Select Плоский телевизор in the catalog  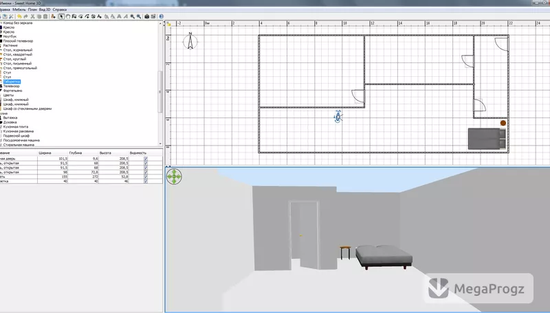19,41
